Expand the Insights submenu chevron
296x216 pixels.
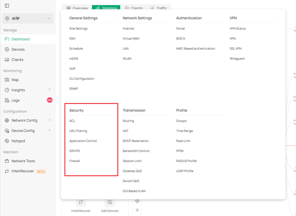(x=49, y=90)
